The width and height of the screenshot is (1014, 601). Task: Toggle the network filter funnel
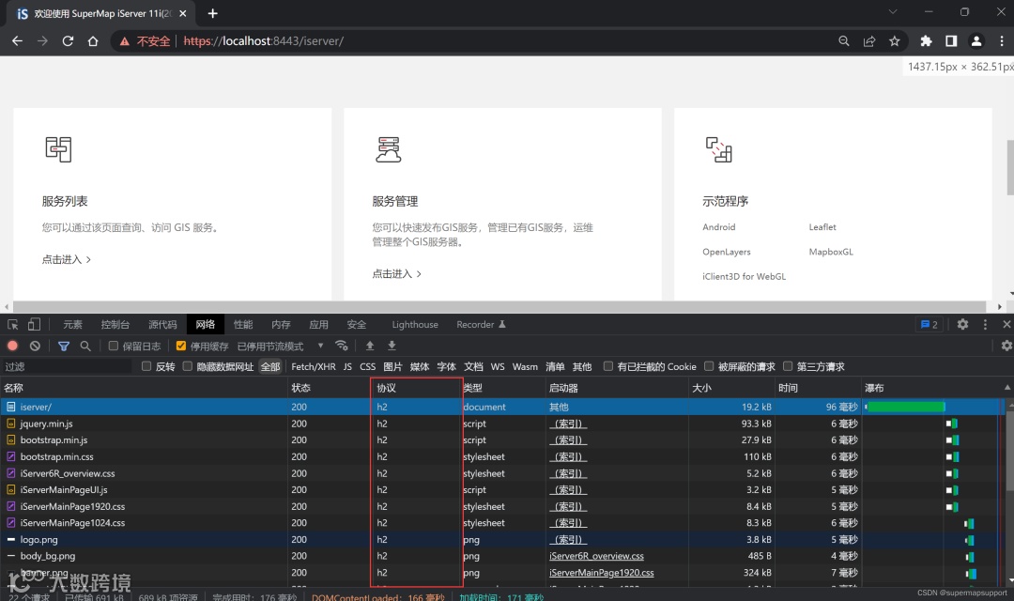64,347
